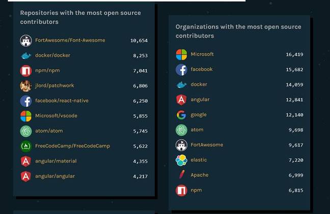Click the contributor count 8,253
Screen dimensions: 330x214
(140, 55)
